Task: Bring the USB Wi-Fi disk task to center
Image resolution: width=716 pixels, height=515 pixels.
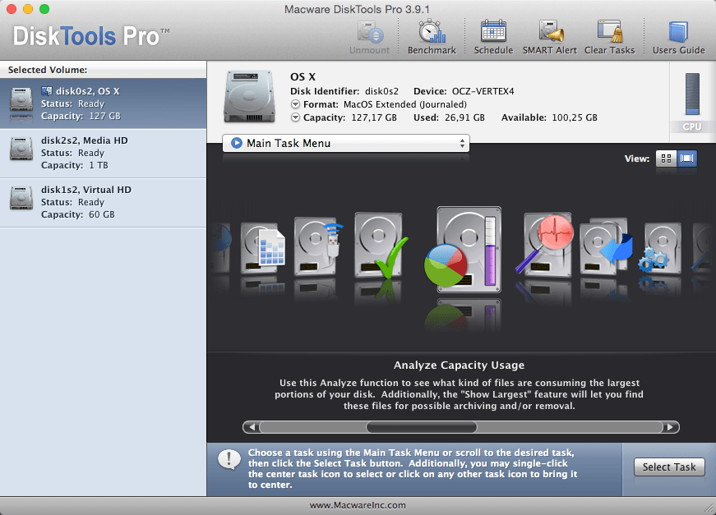Action: [317, 246]
